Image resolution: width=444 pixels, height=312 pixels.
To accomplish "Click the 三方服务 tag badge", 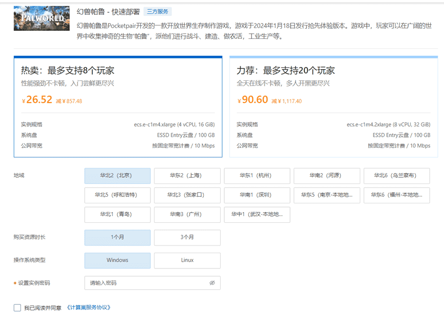I will click(158, 11).
